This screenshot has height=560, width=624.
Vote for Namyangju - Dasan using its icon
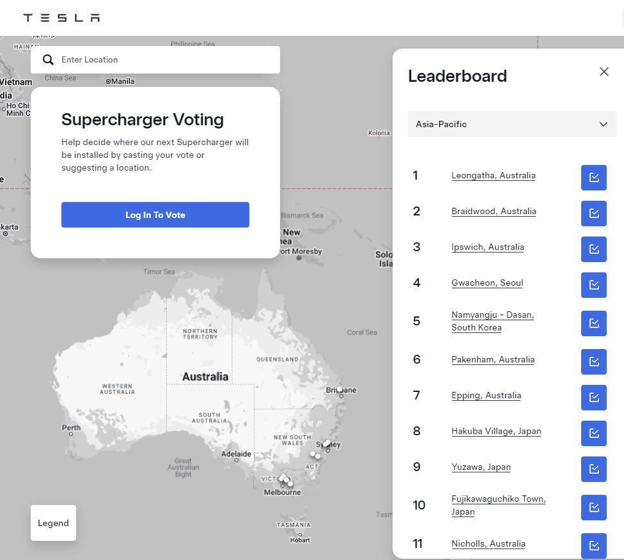(593, 323)
